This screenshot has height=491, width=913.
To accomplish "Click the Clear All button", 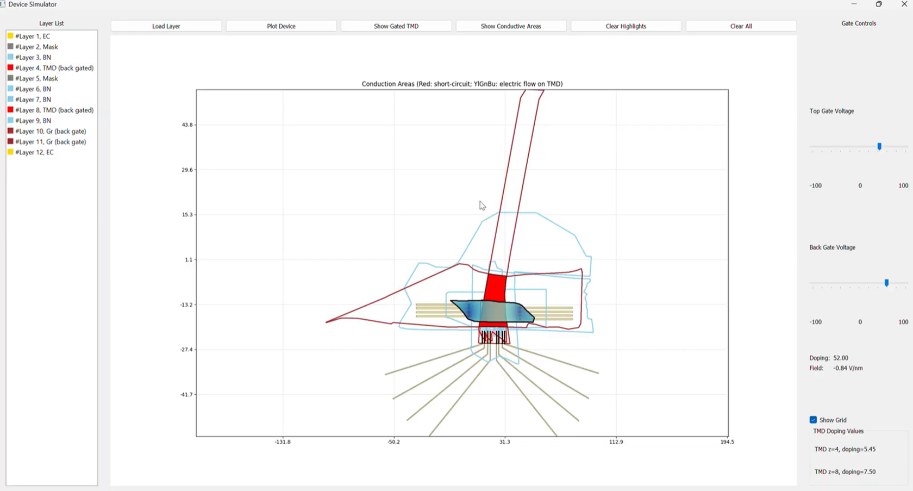I will coord(741,26).
